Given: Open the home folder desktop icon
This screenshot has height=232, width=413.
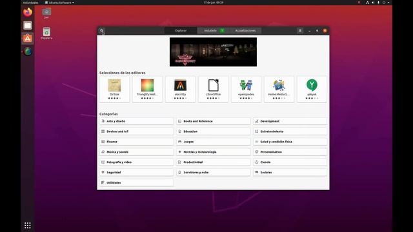Looking at the screenshot, I should click(46, 13).
